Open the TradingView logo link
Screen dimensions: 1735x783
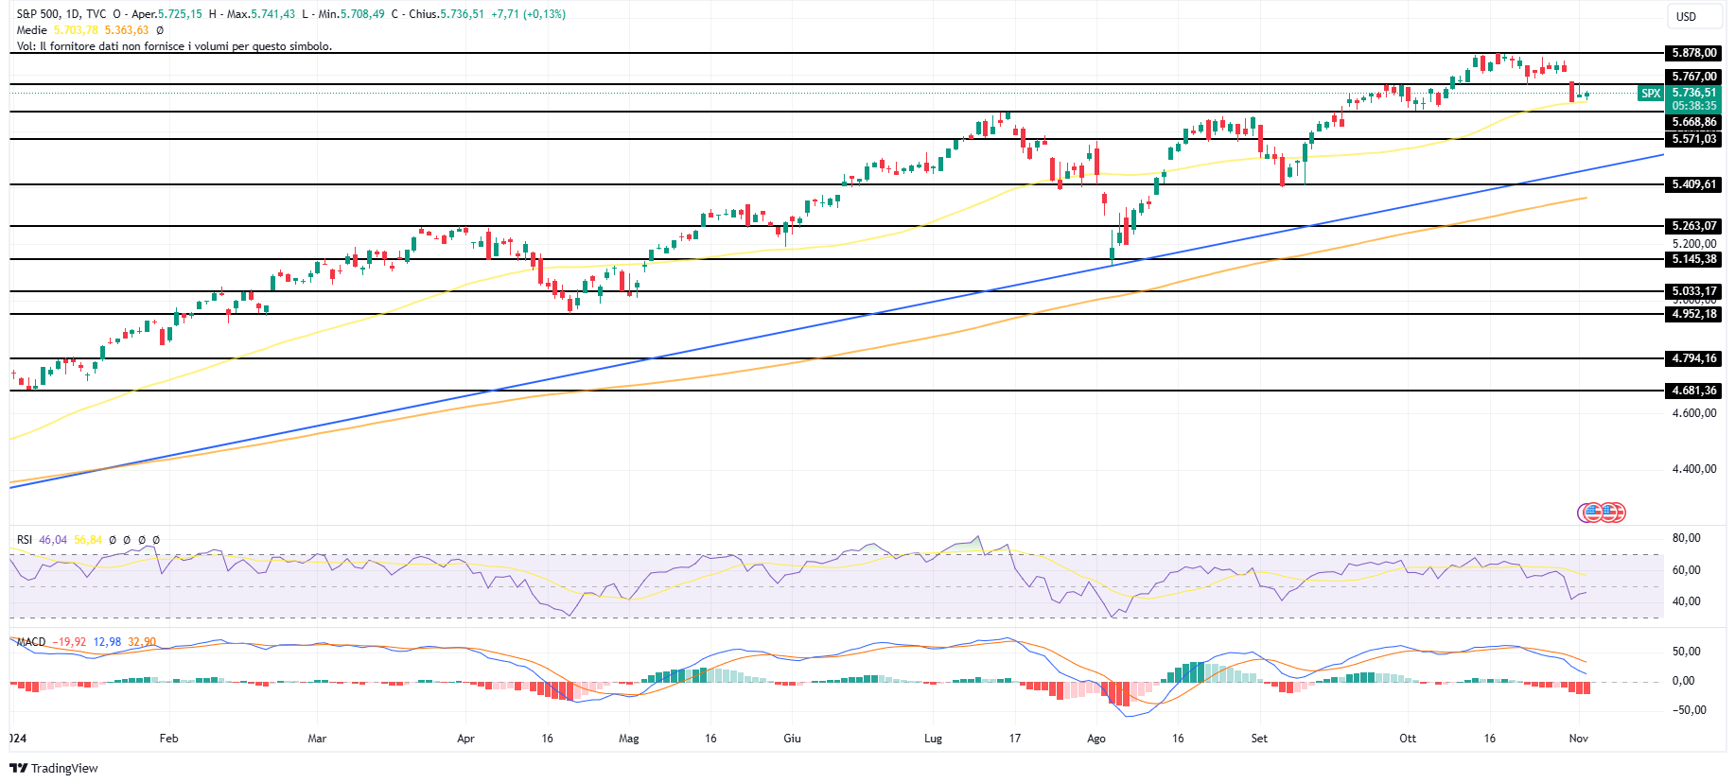pyautogui.click(x=54, y=768)
